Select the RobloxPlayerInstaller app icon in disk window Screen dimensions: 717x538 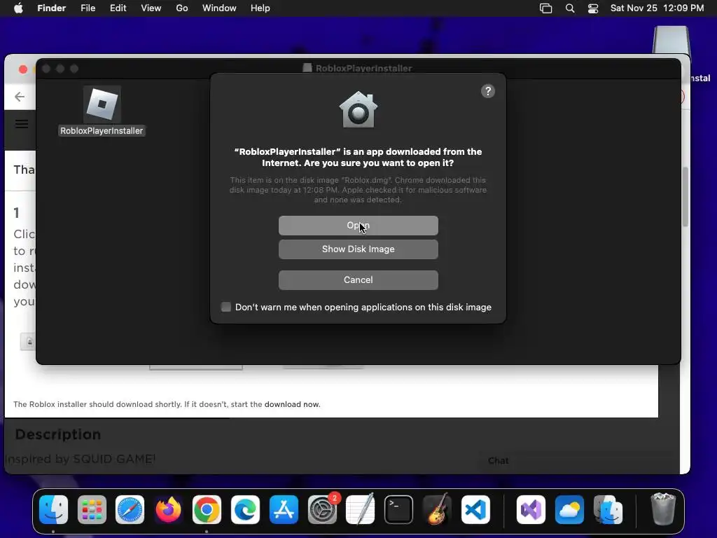102,104
